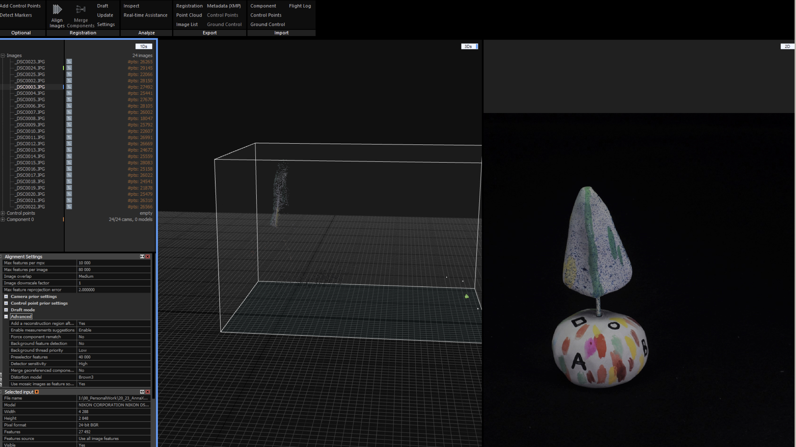796x447 pixels.
Task: Open the 2D view layout tab
Action: coord(787,46)
